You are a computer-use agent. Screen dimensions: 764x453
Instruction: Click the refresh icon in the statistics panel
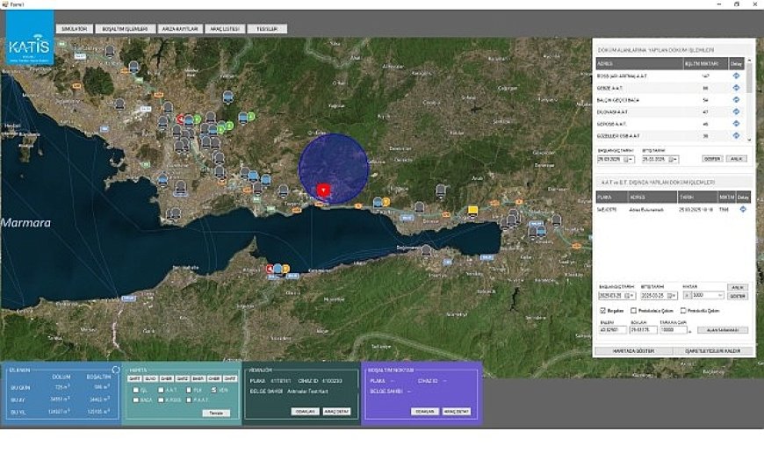tap(115, 370)
